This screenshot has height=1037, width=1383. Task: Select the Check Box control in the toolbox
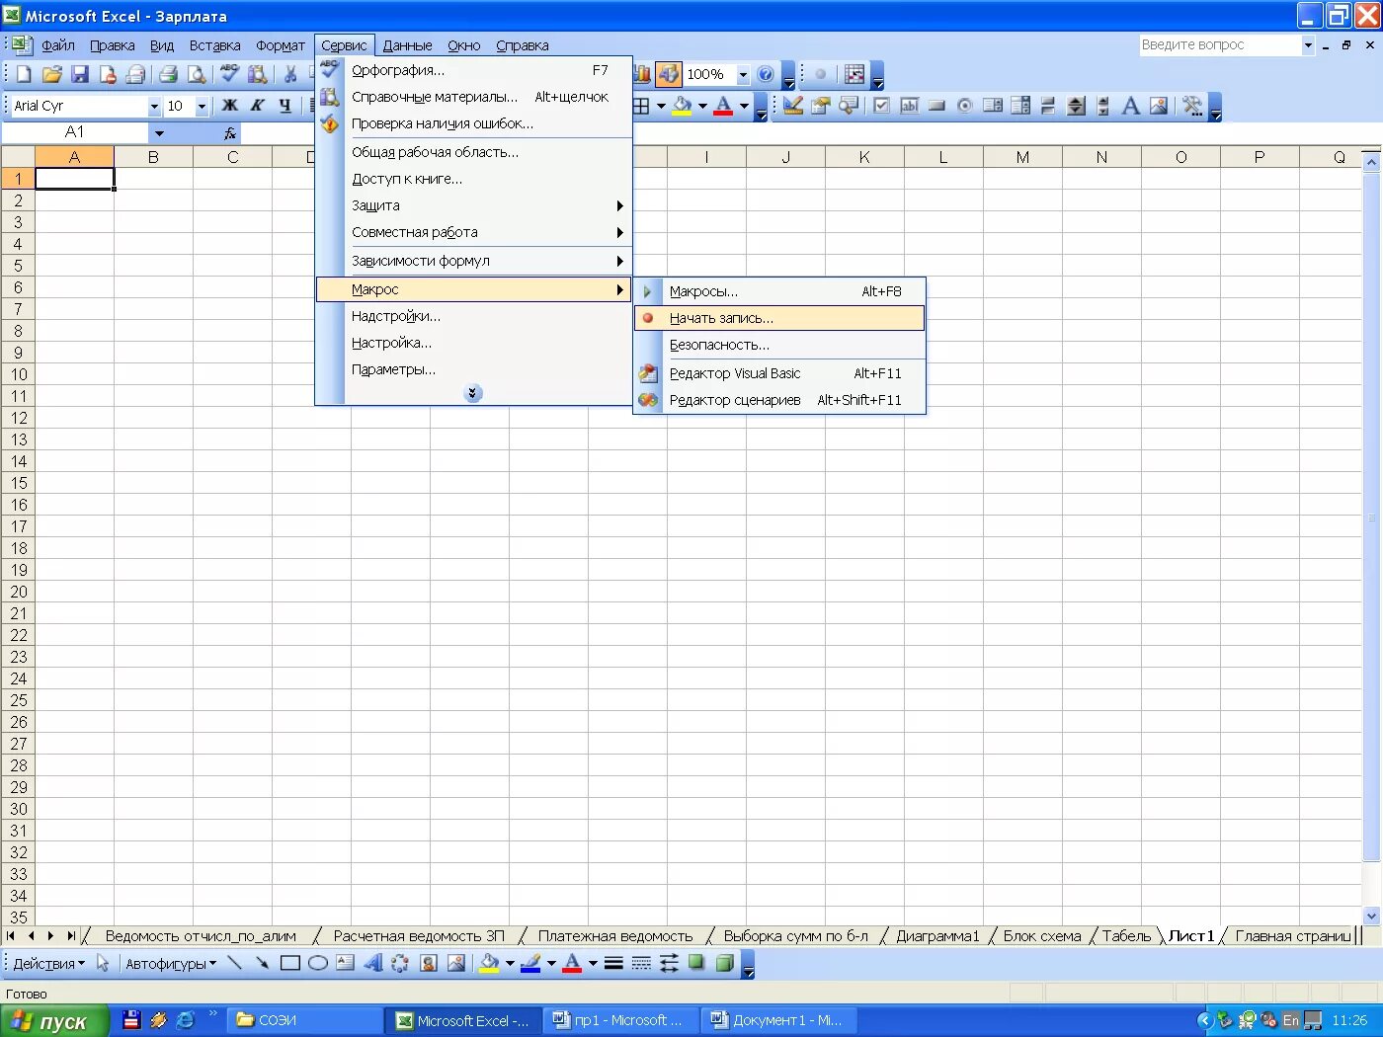(882, 106)
